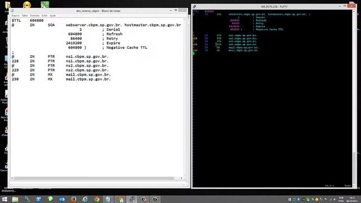Click the '230' entry in Notepad
This screenshot has height=203, width=361.
pos(15,79)
